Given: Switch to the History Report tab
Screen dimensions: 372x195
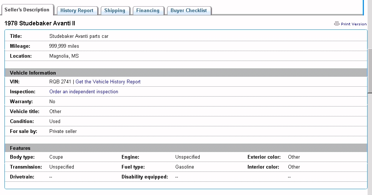Looking at the screenshot, I should (77, 11).
